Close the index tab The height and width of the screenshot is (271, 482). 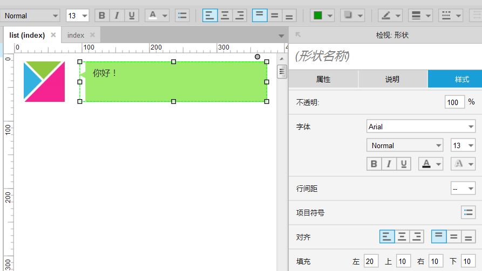(x=92, y=35)
